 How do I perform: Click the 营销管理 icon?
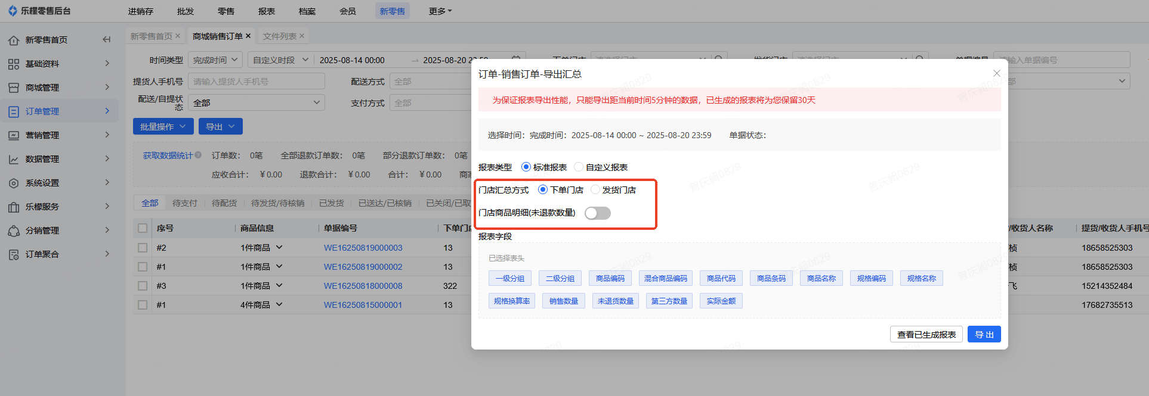14,135
